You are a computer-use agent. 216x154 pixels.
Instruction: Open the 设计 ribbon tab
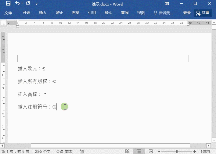(59, 13)
